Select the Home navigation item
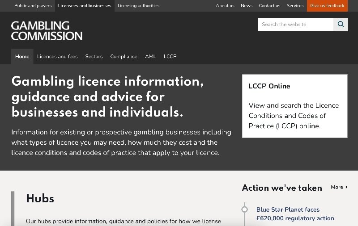Image resolution: width=358 pixels, height=226 pixels. [22, 56]
